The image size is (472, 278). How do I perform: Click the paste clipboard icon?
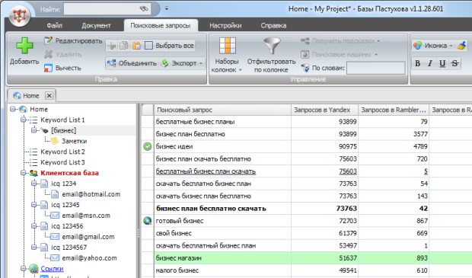pyautogui.click(x=136, y=46)
